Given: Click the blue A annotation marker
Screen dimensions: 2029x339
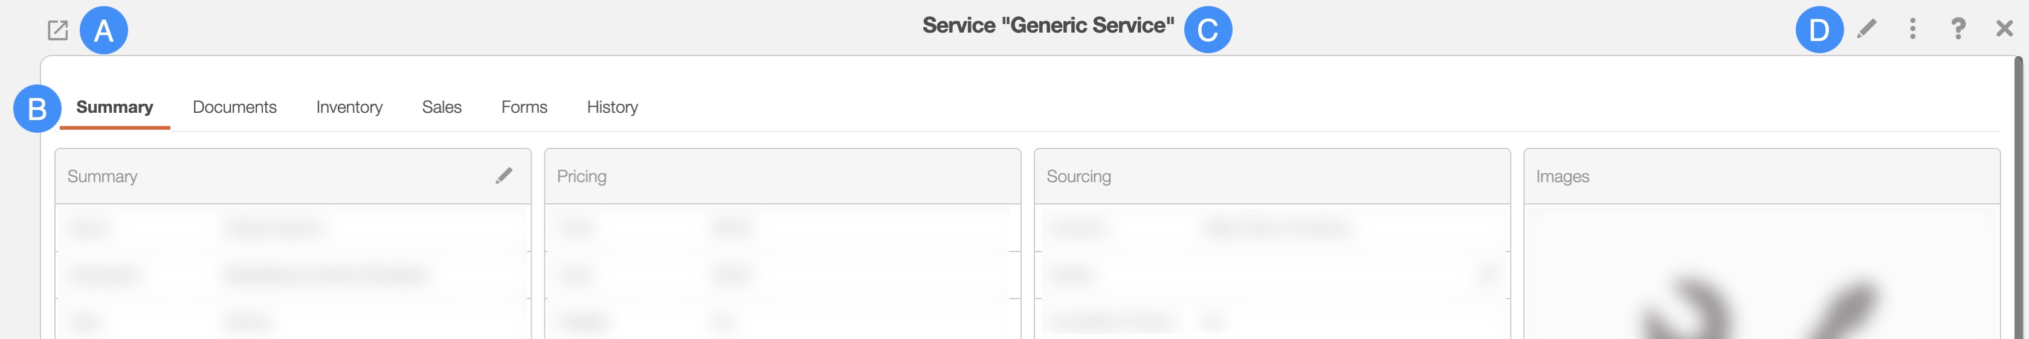Looking at the screenshot, I should pos(104,31).
